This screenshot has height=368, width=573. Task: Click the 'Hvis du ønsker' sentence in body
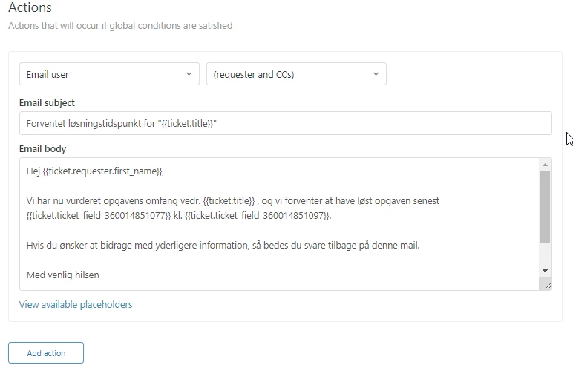coord(223,245)
